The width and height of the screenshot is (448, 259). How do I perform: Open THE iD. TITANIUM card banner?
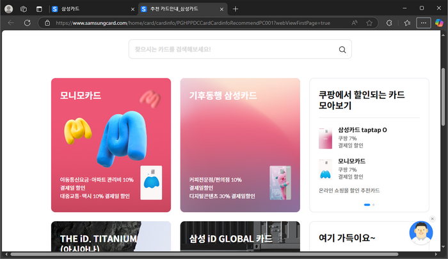(x=111, y=237)
